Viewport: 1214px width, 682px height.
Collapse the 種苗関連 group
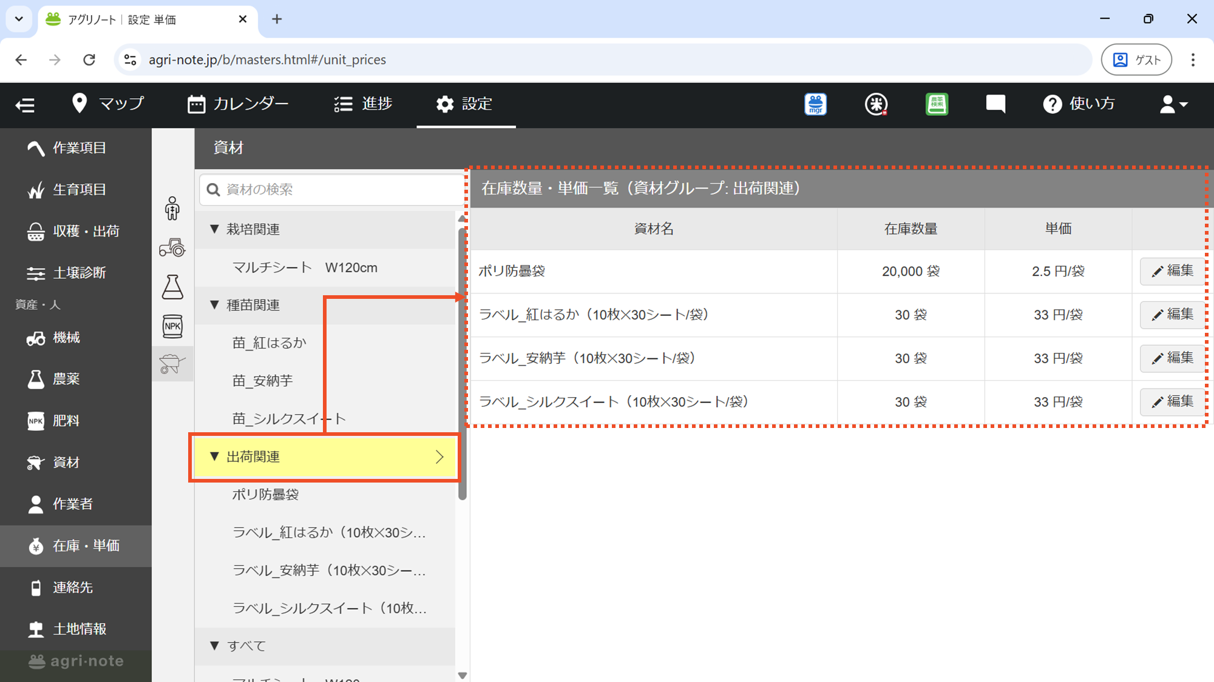214,305
